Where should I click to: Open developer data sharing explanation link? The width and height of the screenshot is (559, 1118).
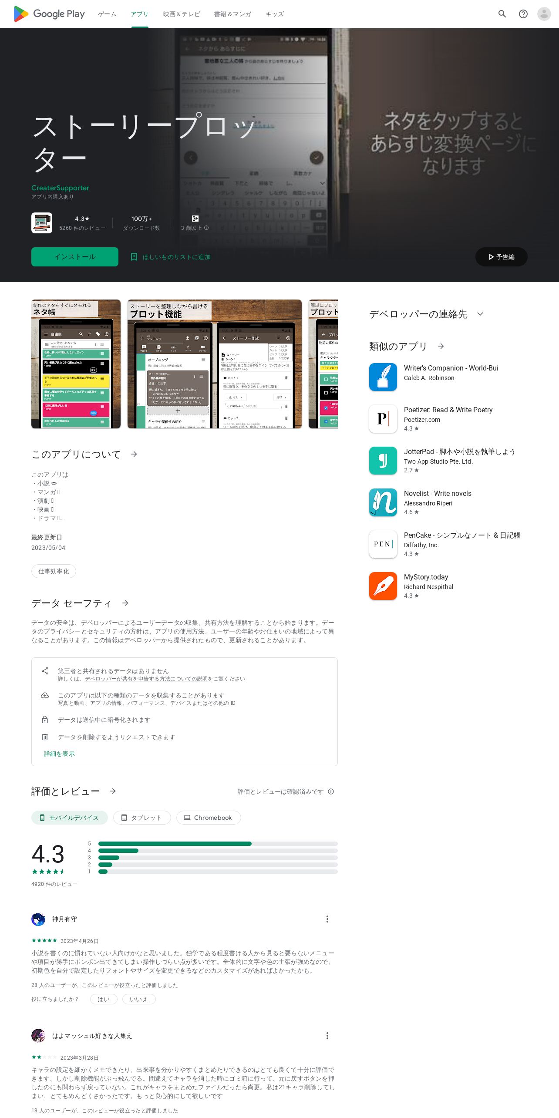146,679
